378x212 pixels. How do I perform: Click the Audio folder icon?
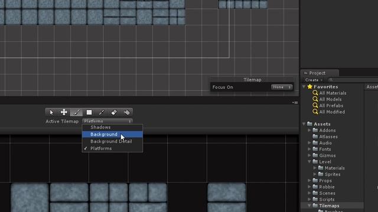click(x=315, y=143)
